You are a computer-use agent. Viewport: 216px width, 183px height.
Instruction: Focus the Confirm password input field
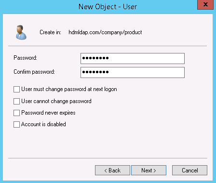pos(133,72)
